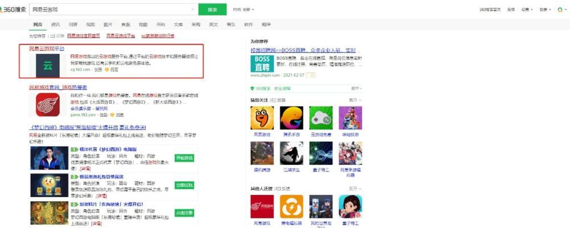Click the green 搜索 button

pyautogui.click(x=212, y=10)
